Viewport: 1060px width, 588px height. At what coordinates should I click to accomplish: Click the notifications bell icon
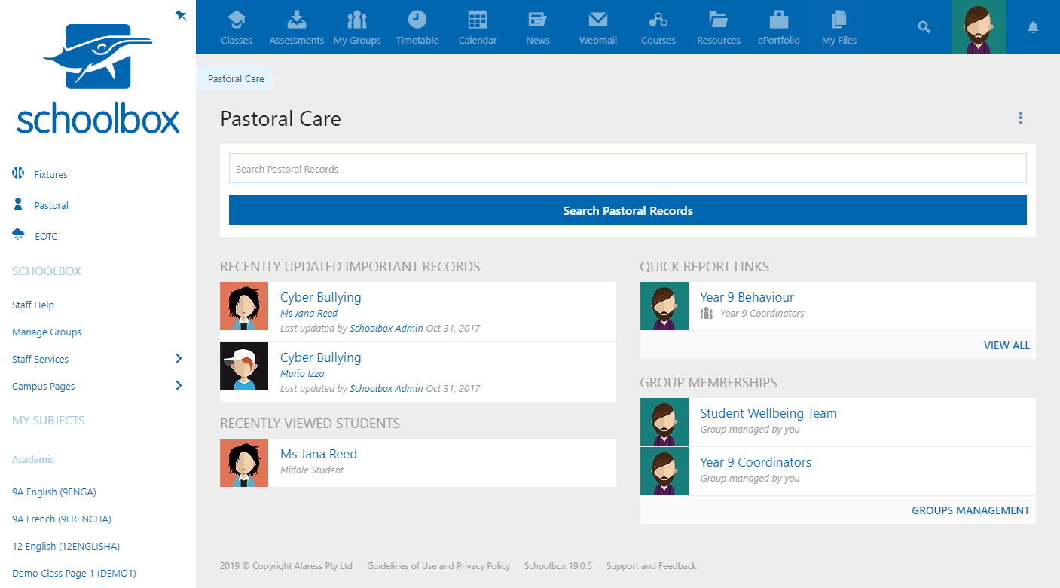point(1033,28)
